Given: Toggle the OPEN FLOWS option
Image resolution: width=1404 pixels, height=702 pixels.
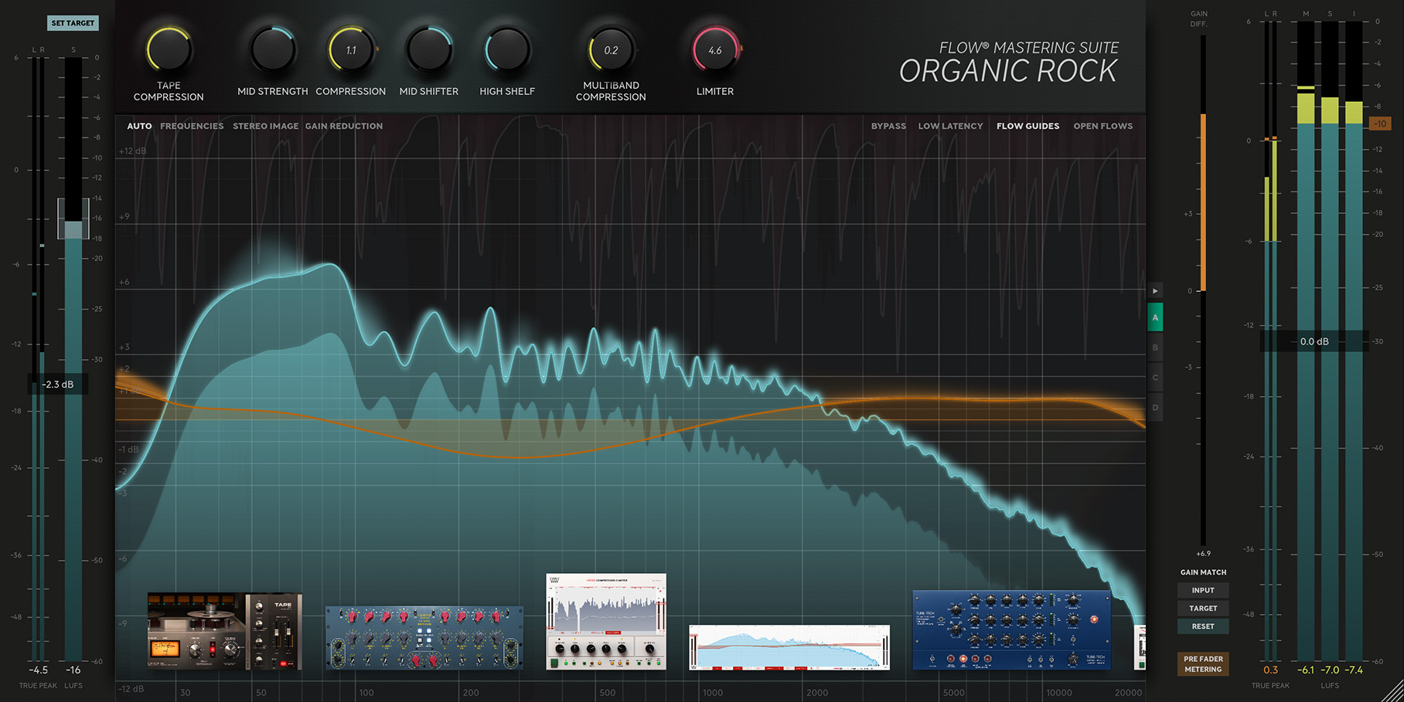Looking at the screenshot, I should 1102,126.
